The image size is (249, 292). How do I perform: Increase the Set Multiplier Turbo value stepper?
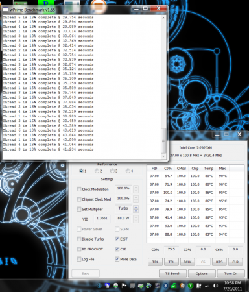click(136, 207)
